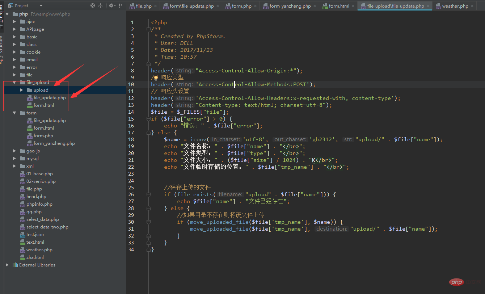Select file_updata.php inside file_upload folder
485x294 pixels.
pyautogui.click(x=46, y=98)
